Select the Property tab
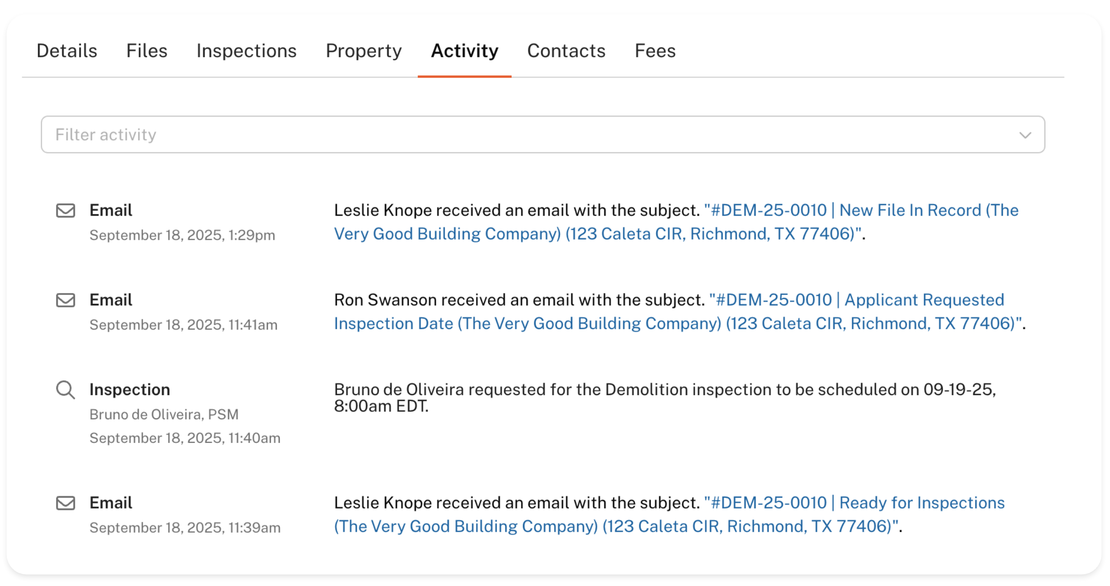 (x=364, y=51)
